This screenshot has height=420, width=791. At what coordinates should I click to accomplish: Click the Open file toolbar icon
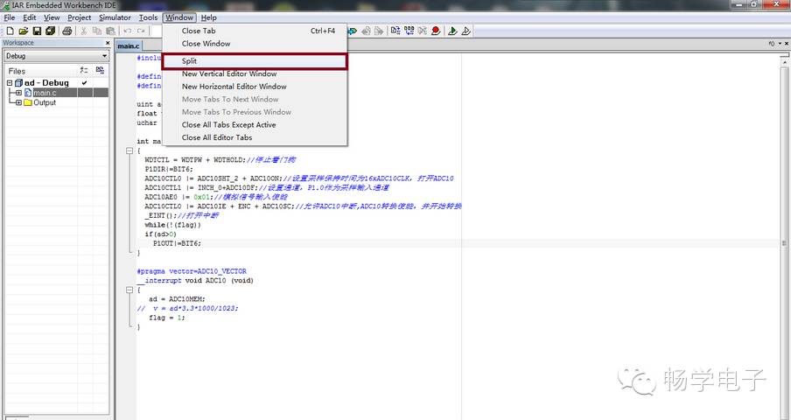coord(24,31)
